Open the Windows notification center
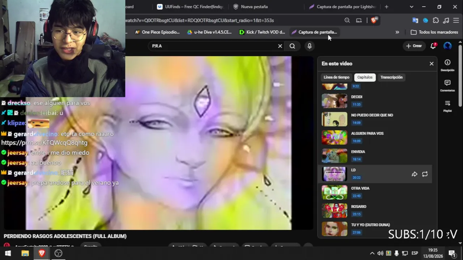 pyautogui.click(x=452, y=253)
